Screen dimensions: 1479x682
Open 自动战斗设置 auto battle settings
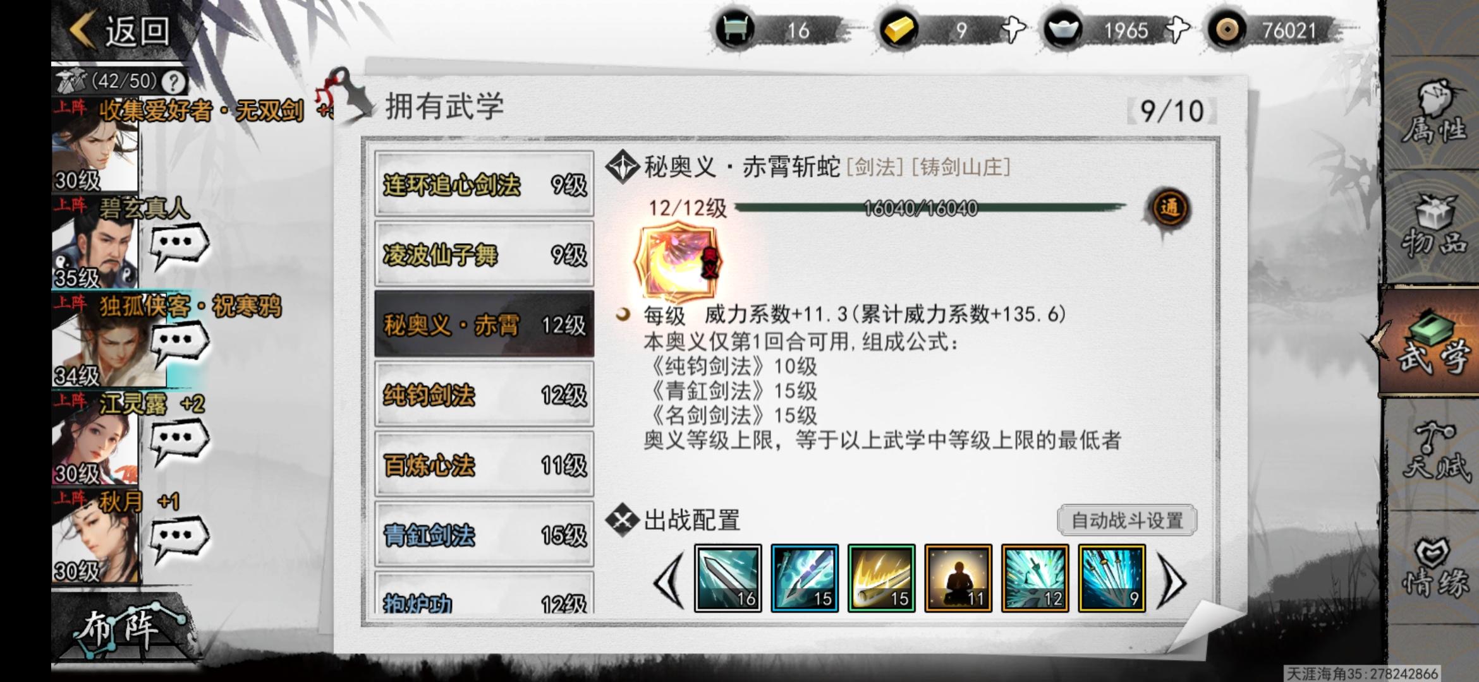(x=1127, y=520)
